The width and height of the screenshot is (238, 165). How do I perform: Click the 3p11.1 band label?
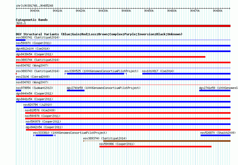pos(21,23)
